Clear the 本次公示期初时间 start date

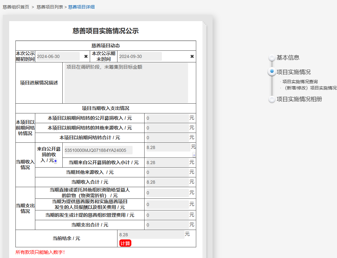pos(86,56)
